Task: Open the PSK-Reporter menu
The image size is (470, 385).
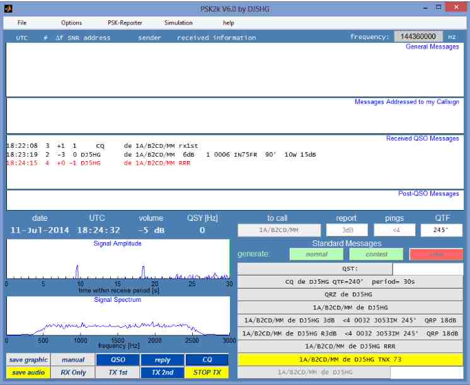Action: [125, 23]
